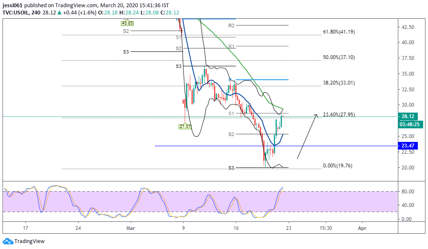This screenshot has height=249, width=428.
Task: Select the low value L:28.08
Action: (149, 13)
